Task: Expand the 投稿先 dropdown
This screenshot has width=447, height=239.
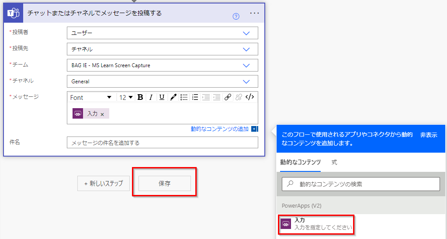Action: (163, 49)
